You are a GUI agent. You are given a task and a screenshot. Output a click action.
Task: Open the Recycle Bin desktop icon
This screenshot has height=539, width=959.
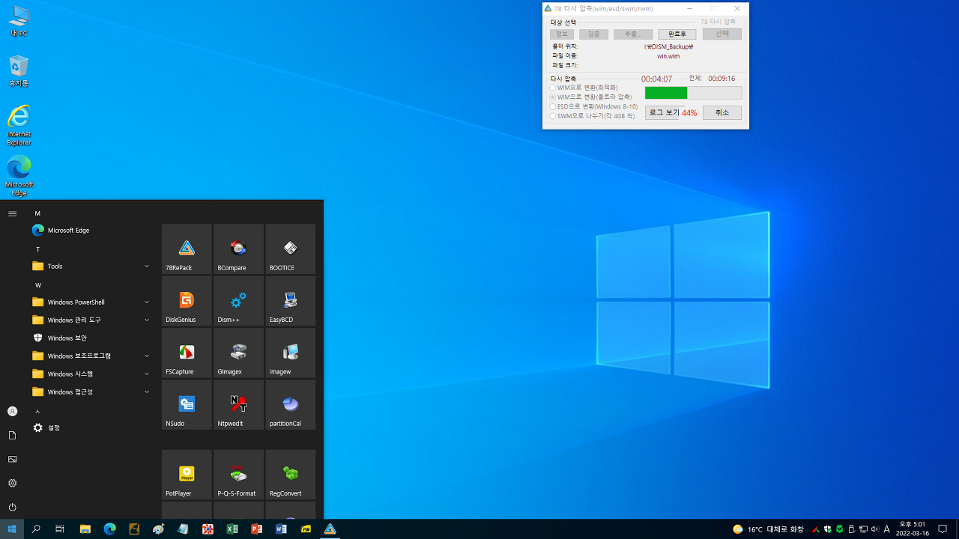19,71
